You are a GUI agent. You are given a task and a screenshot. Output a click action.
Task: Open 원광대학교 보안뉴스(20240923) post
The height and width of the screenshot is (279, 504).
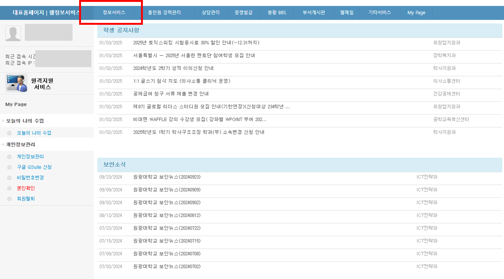(167, 177)
